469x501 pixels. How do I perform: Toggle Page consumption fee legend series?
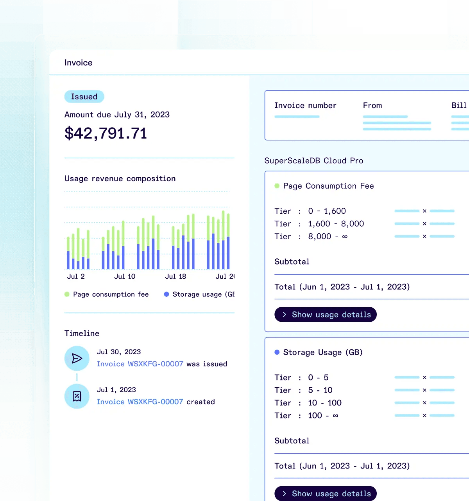pos(107,294)
